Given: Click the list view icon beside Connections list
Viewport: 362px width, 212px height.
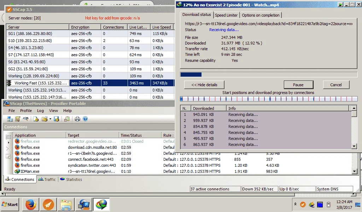Looking at the screenshot, I should pyautogui.click(x=8, y=137).
